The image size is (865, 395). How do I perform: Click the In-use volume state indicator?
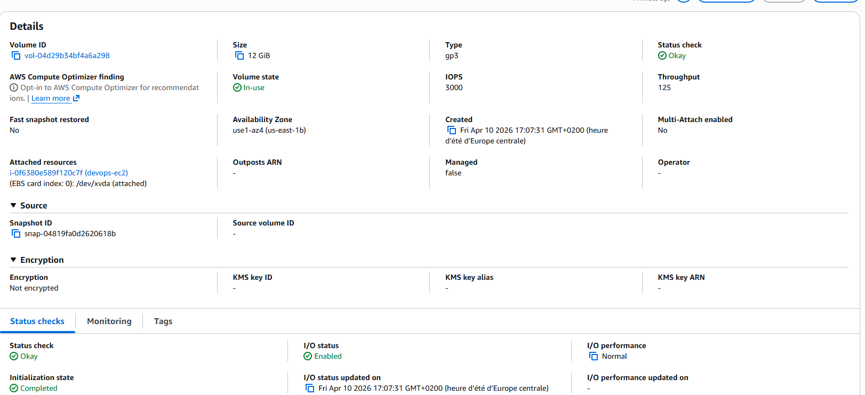[x=249, y=88]
